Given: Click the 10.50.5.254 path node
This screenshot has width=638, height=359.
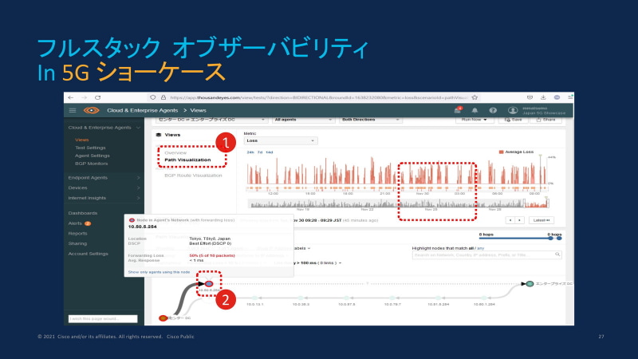Looking at the screenshot, I should (x=209, y=283).
